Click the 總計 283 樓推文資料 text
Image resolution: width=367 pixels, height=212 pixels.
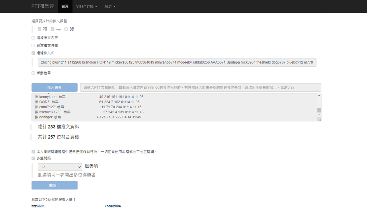tap(58, 127)
